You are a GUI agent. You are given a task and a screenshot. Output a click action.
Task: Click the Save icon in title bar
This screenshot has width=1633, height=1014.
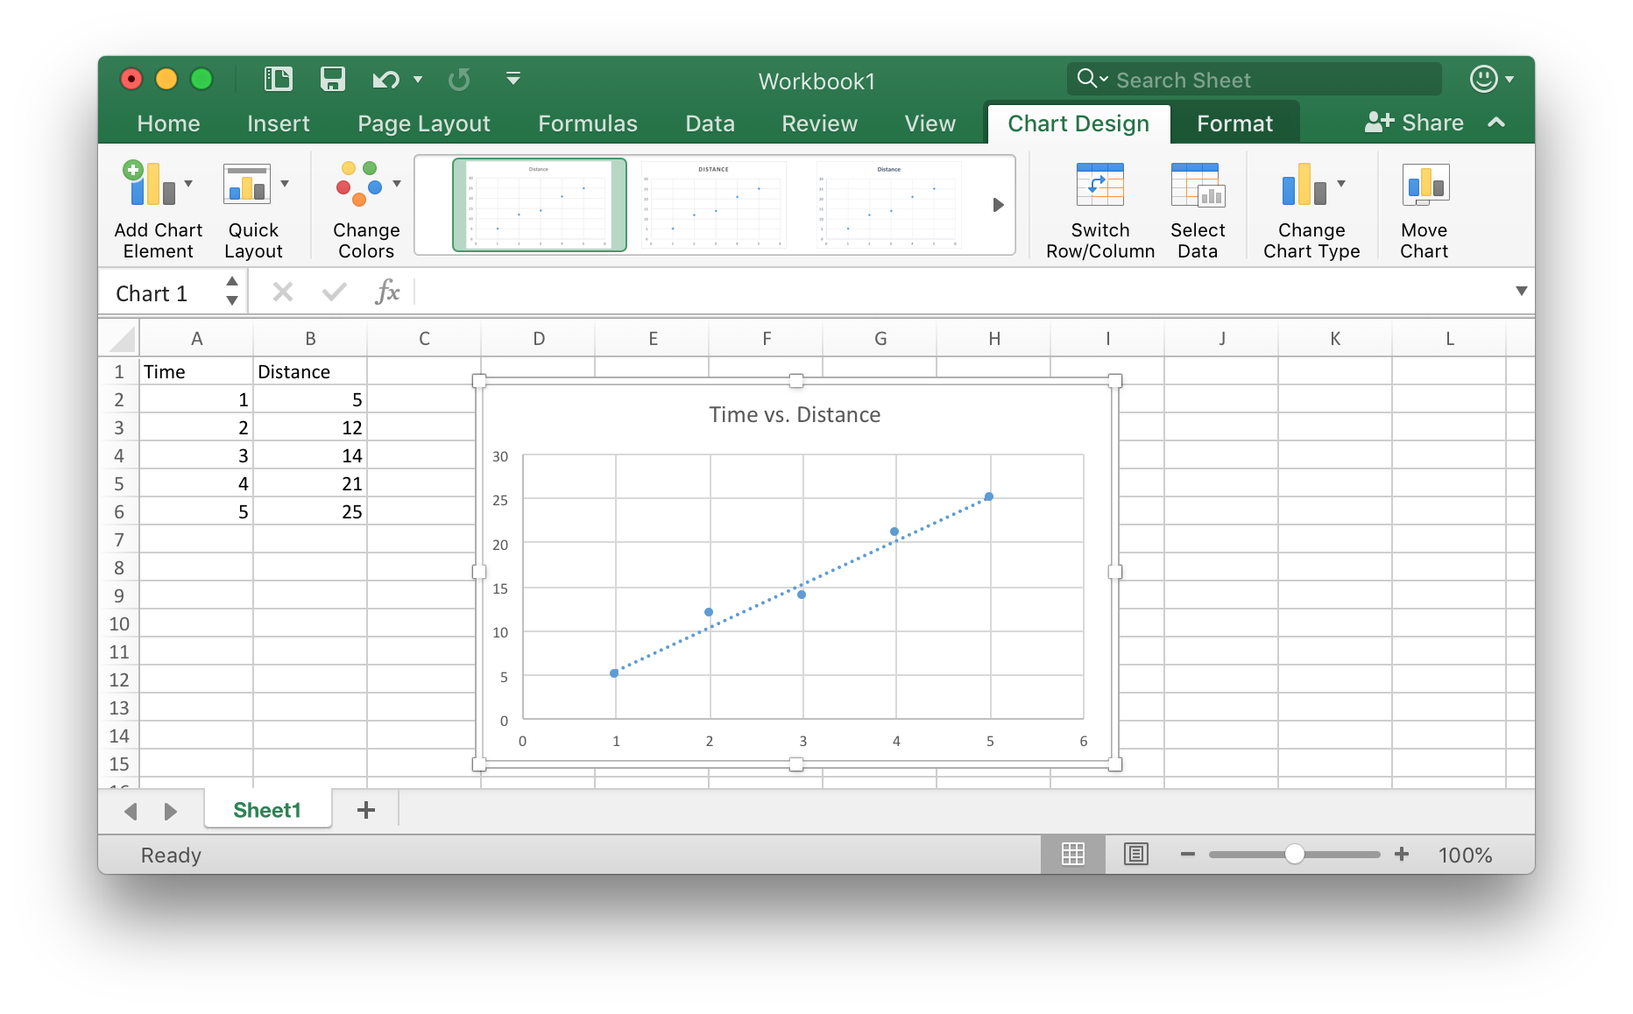coord(332,80)
